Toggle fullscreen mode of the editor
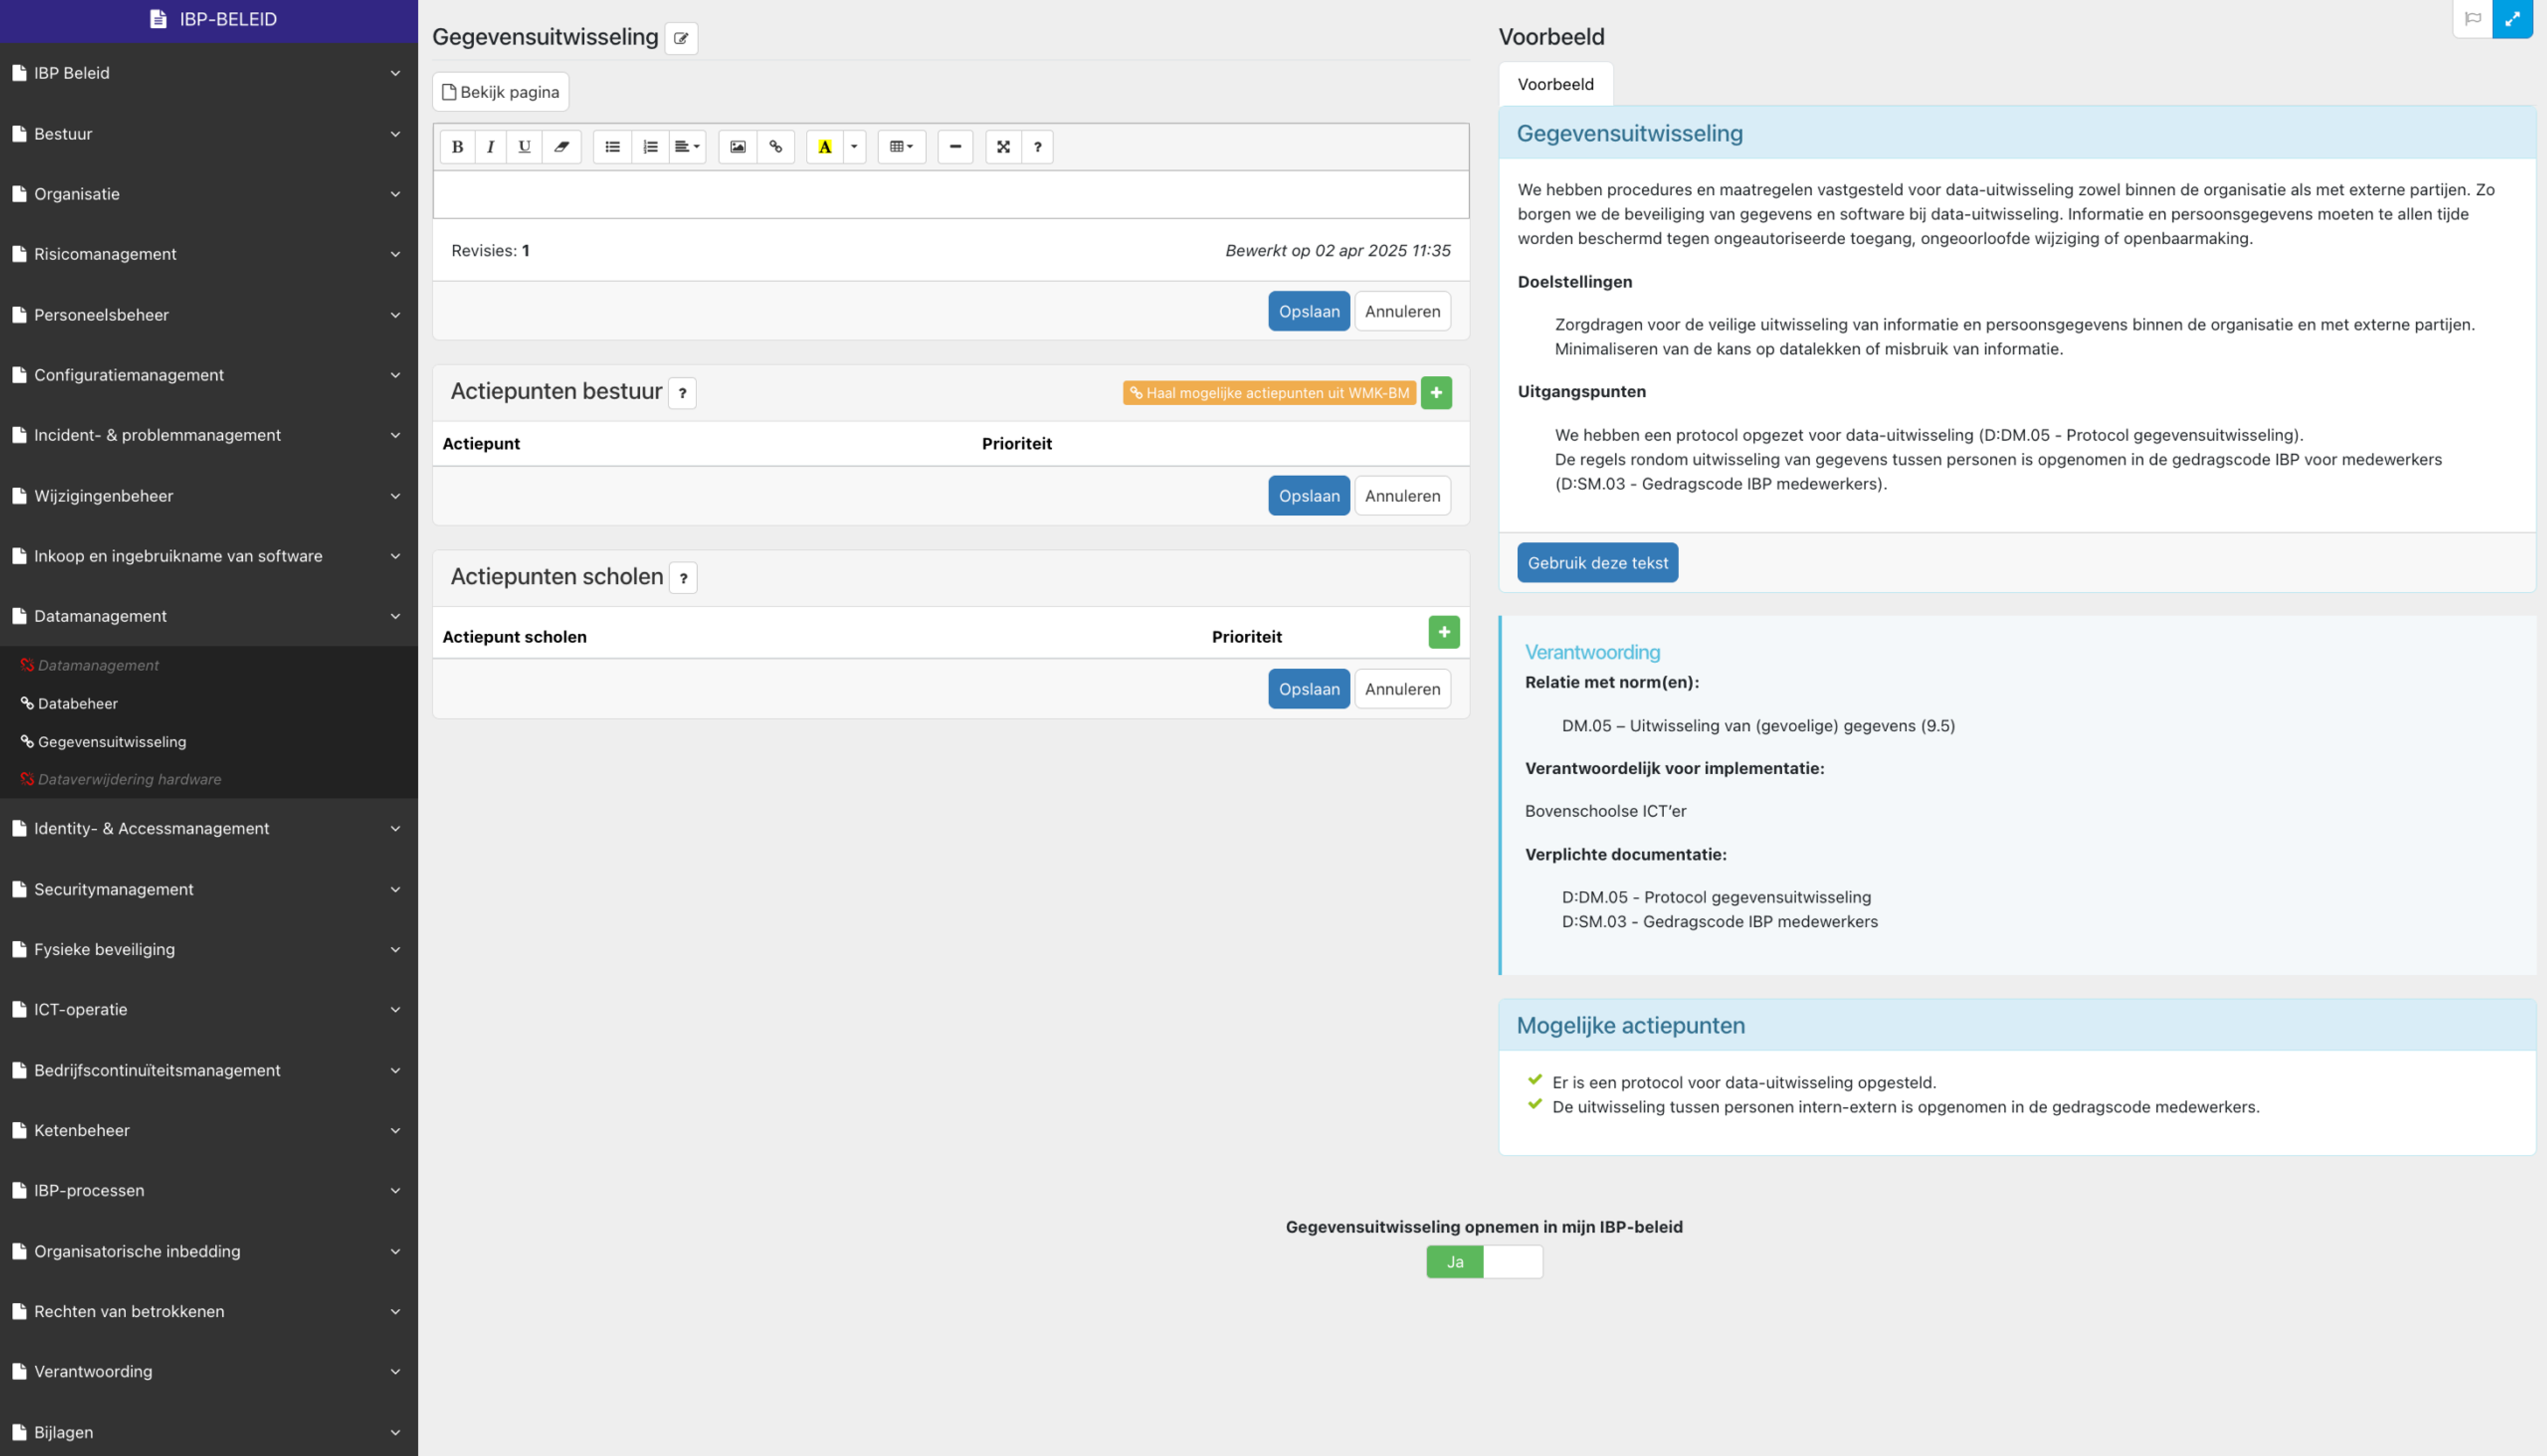 point(1004,147)
